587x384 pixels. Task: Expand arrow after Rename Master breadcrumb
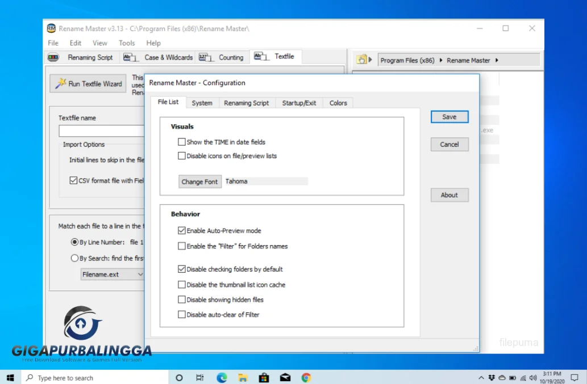[x=497, y=60]
